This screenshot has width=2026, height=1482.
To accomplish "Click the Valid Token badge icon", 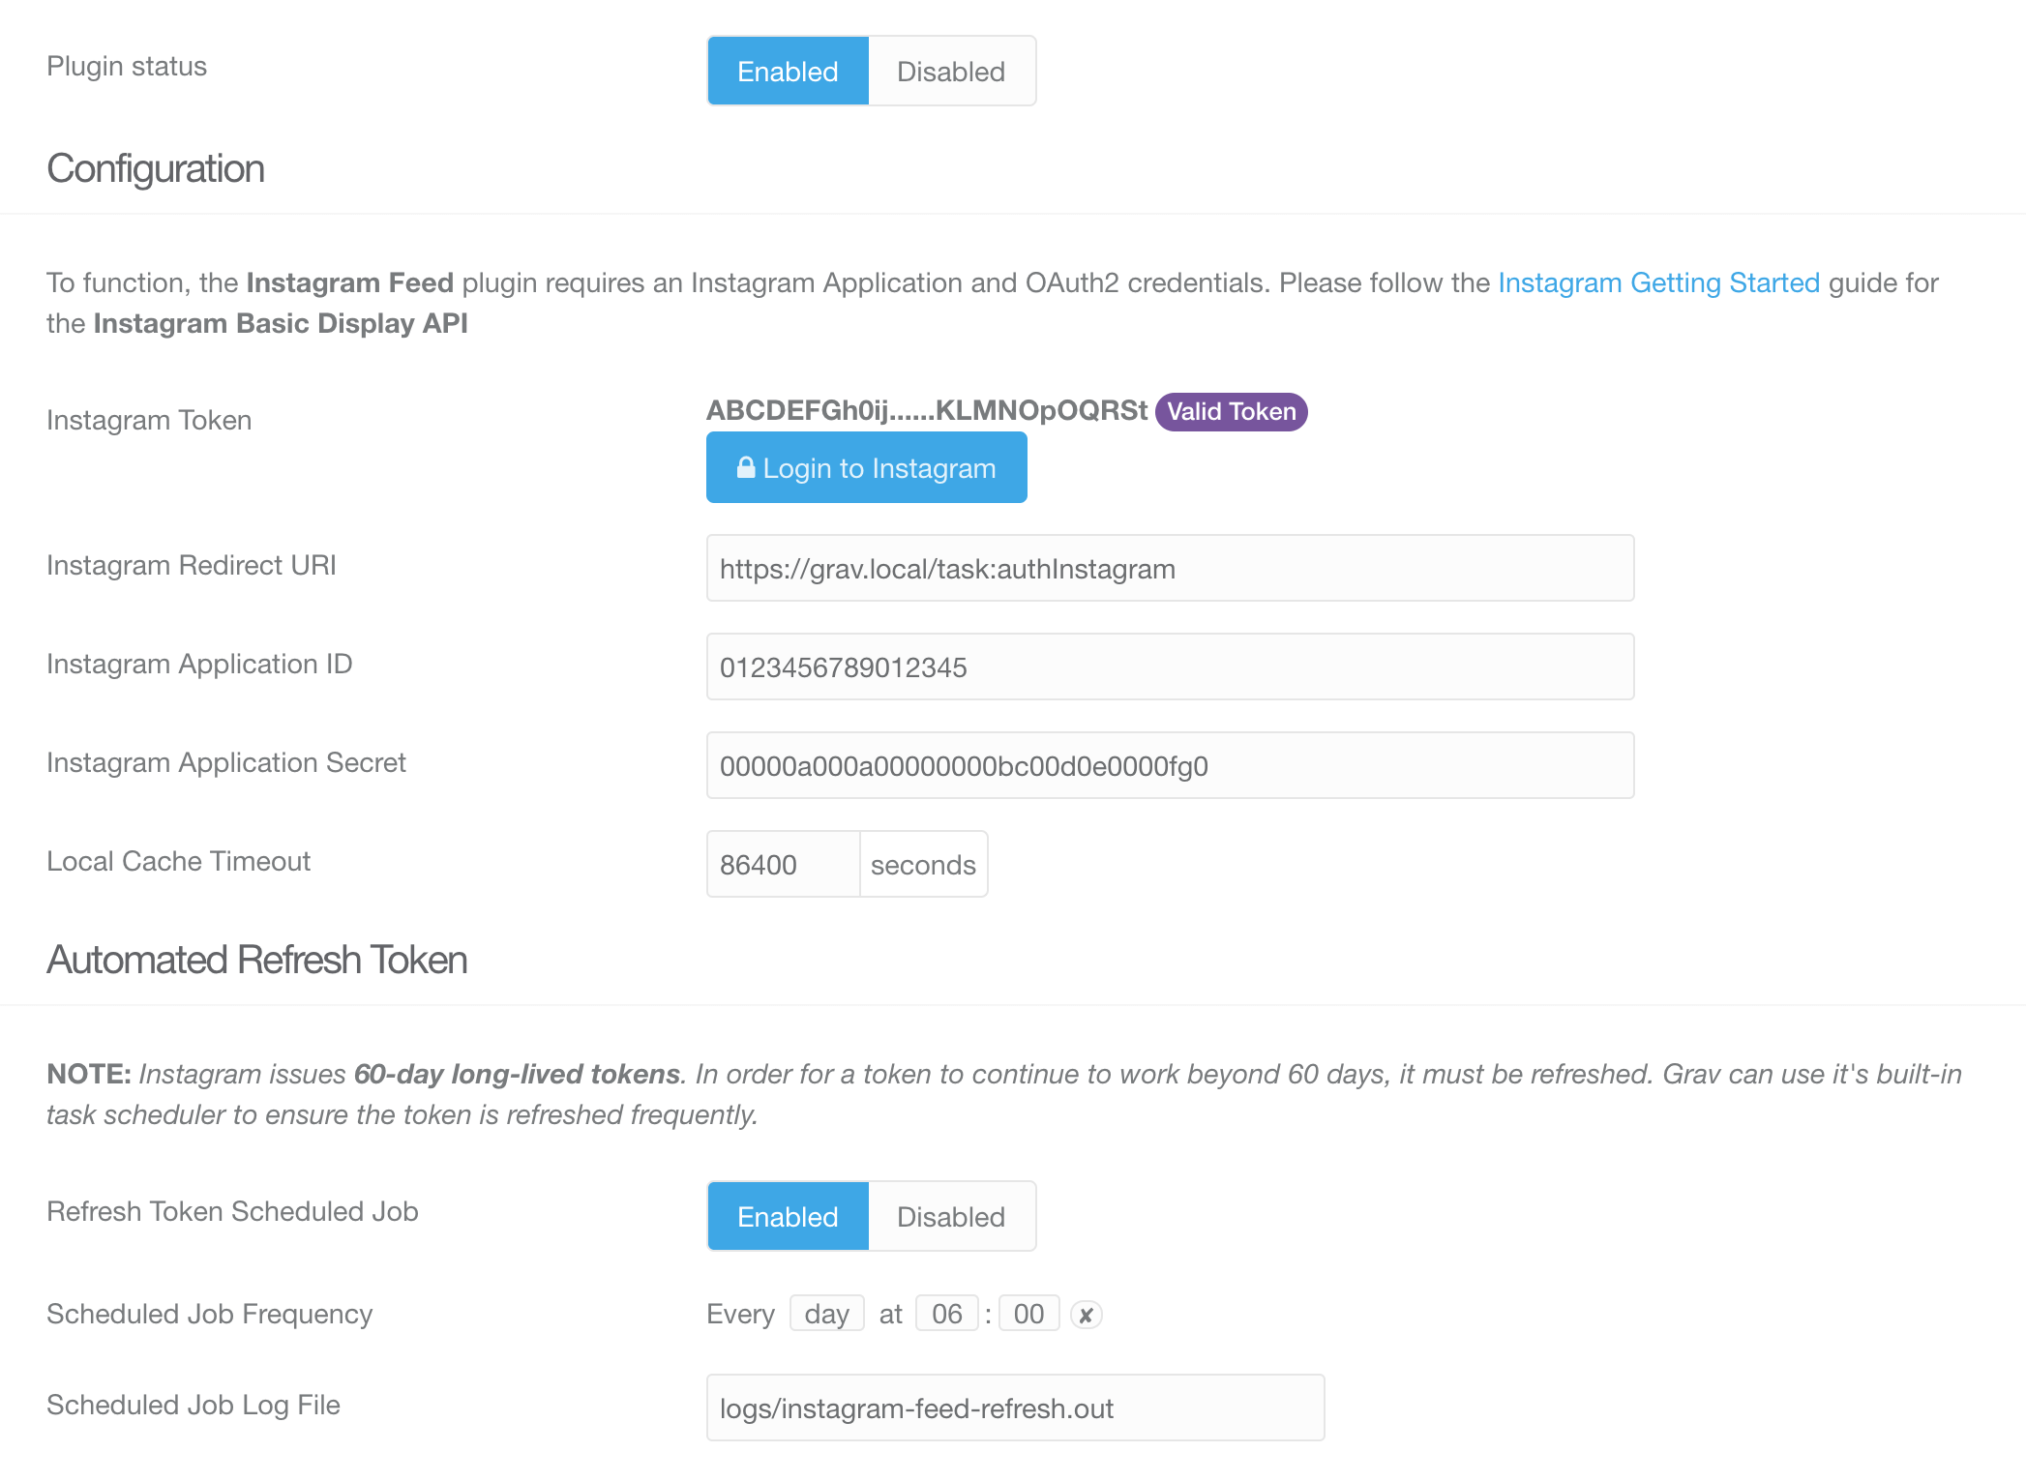I will 1232,410.
